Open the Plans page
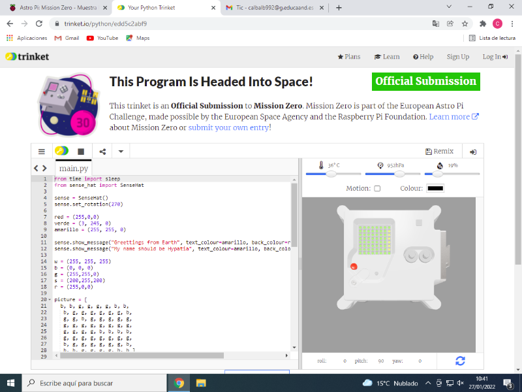The height and width of the screenshot is (392, 522). (x=349, y=57)
